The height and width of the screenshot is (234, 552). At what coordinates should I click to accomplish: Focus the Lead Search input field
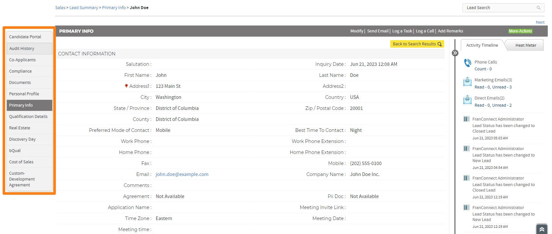[498, 8]
